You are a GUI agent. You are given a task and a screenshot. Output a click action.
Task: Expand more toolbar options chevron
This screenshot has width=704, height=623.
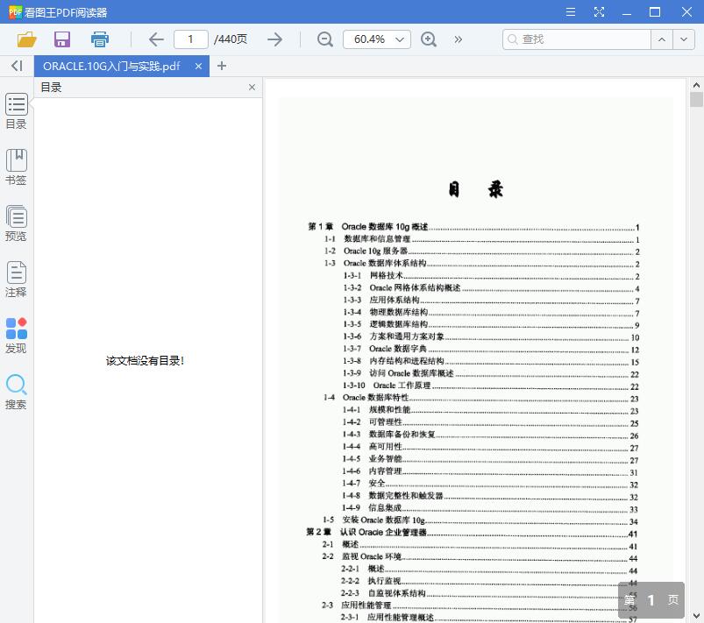458,39
